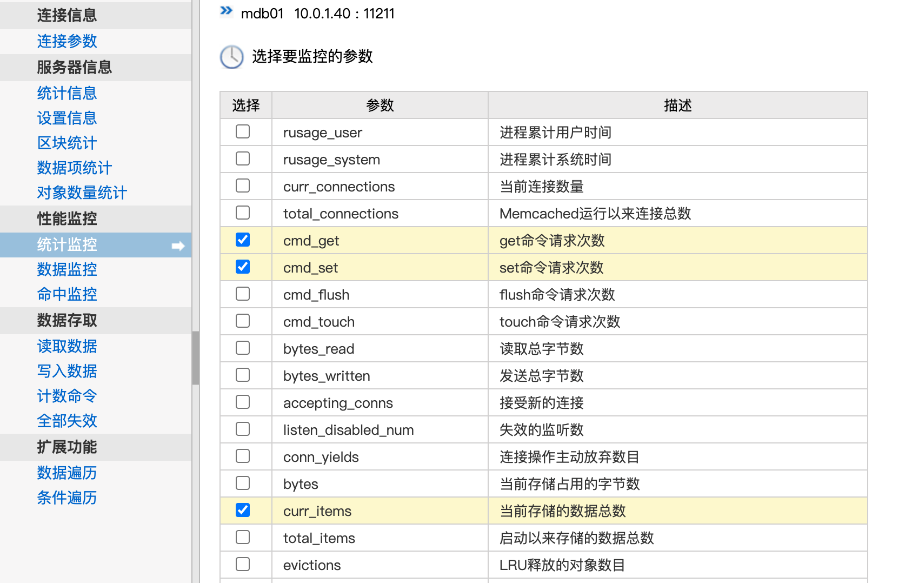This screenshot has width=905, height=583.
Task: Click the double-chevron icon beside mdb01
Action: click(227, 11)
